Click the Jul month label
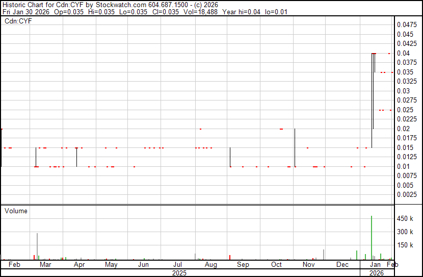423x277 pixels. [177, 264]
